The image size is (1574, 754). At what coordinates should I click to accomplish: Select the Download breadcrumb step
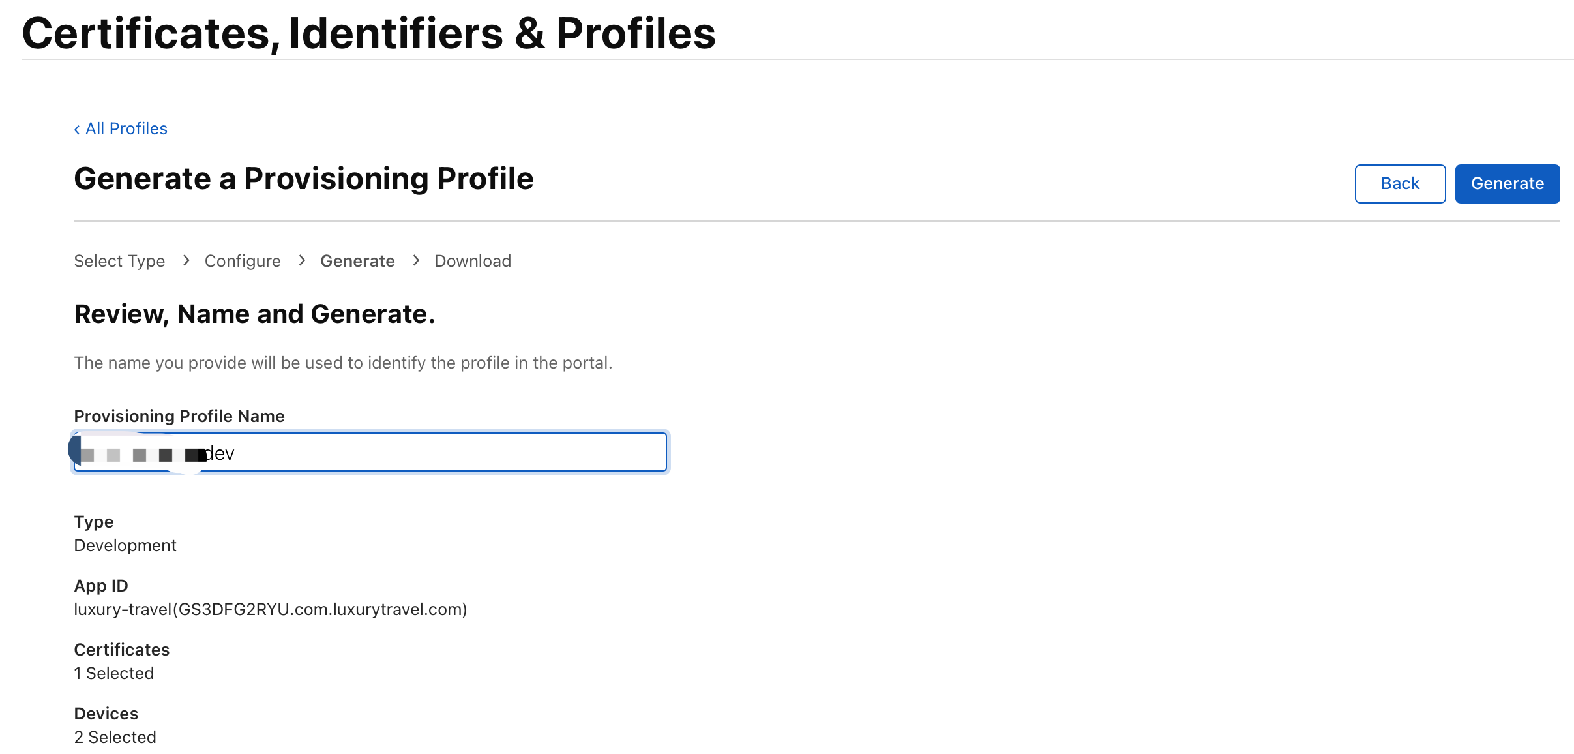coord(473,261)
